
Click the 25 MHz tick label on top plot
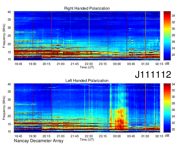point(9,36)
